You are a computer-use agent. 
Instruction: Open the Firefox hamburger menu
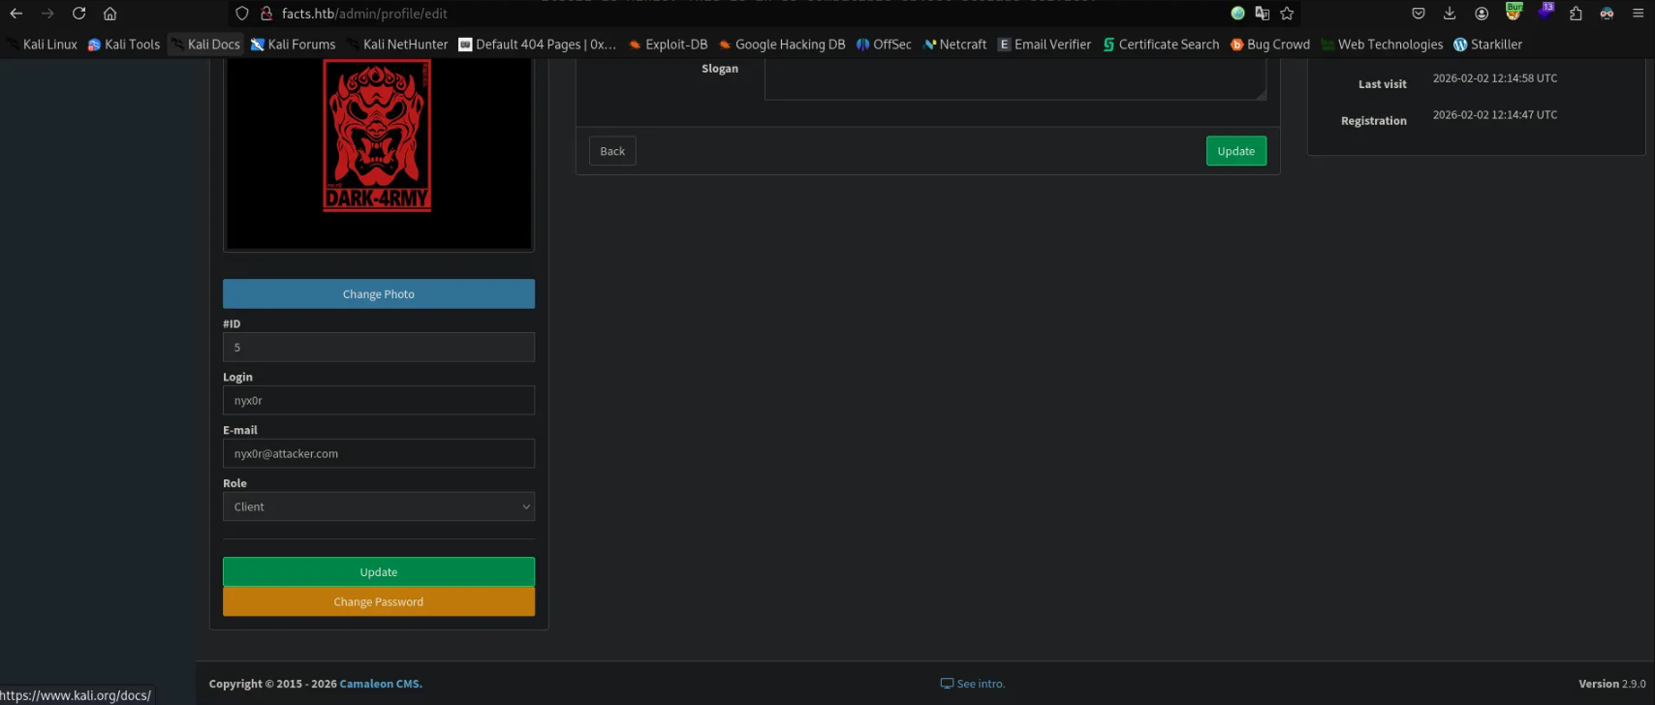pyautogui.click(x=1638, y=14)
